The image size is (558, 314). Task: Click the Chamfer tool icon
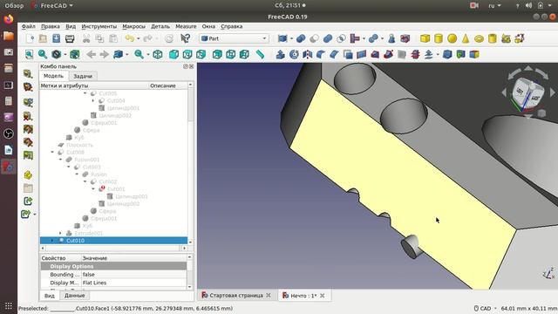pyautogui.click(x=334, y=54)
